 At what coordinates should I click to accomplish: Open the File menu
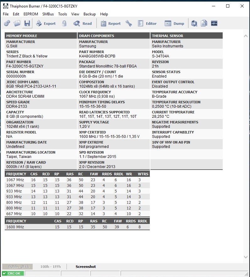click(x=6, y=14)
